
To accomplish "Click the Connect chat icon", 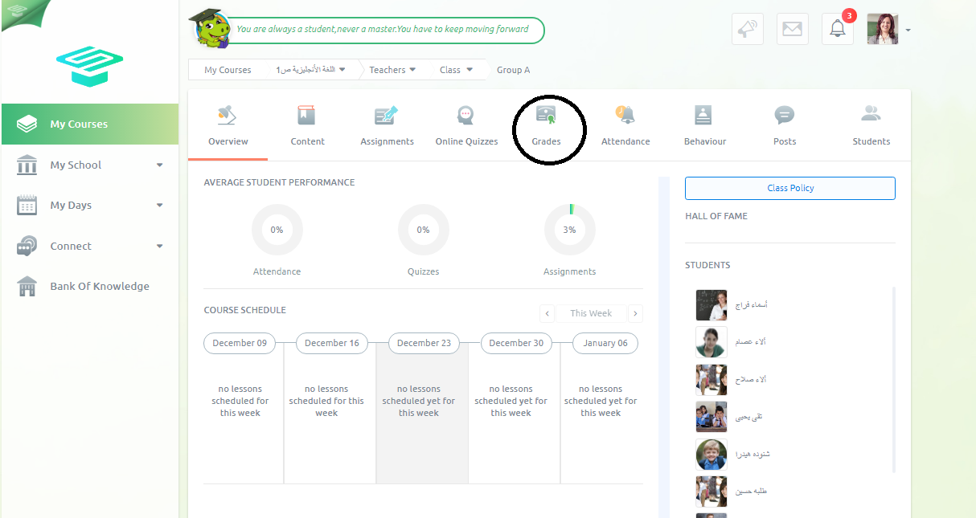I will pyautogui.click(x=27, y=246).
